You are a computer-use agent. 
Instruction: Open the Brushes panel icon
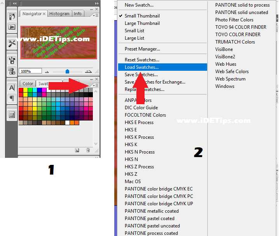(x=12, y=60)
